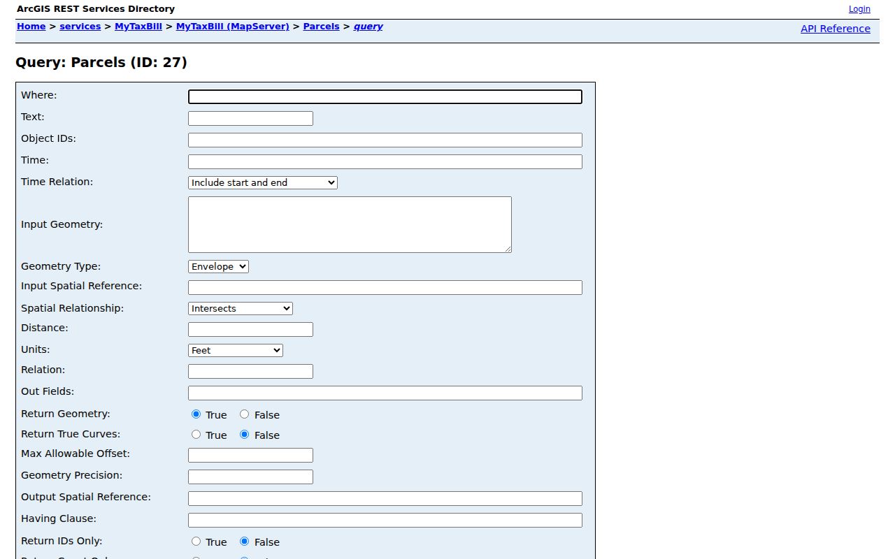
Task: Open the Time Relation dropdown
Action: pyautogui.click(x=263, y=182)
